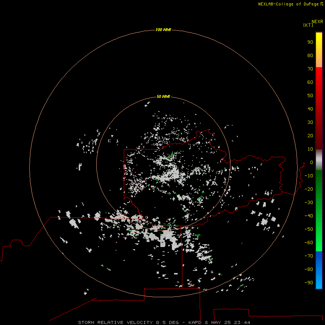The image size is (325, 325).
Task: Click the NEXR label above the color scale
Action: point(317,22)
